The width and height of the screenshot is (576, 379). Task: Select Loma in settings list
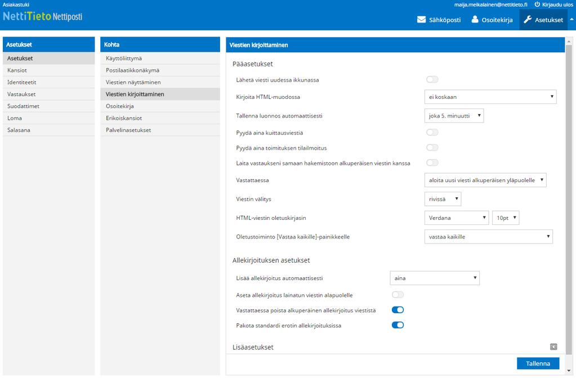[48, 118]
